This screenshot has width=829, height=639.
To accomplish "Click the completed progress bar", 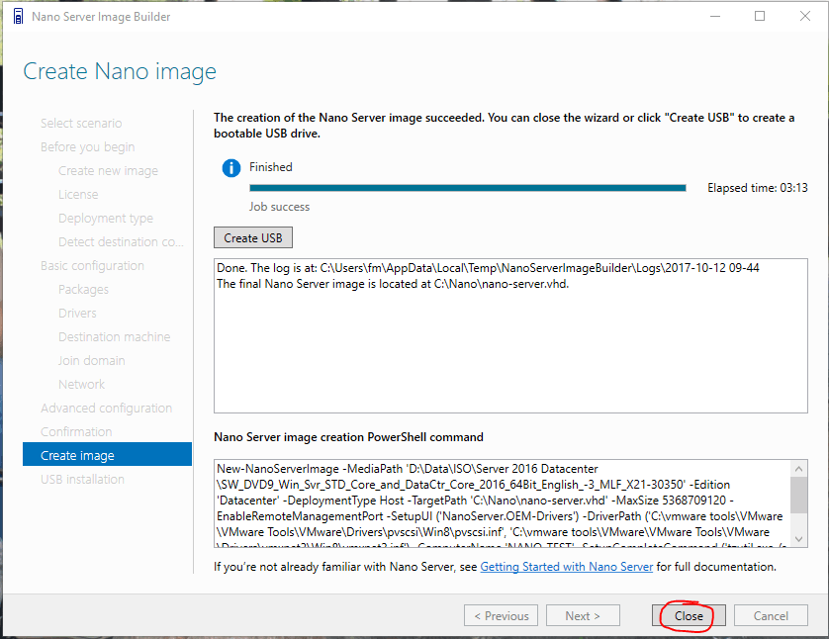I will click(468, 188).
